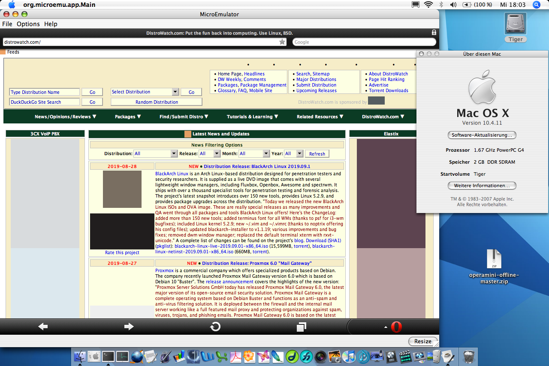Open Terminal in the Dock
The width and height of the screenshot is (549, 366).
click(x=108, y=356)
